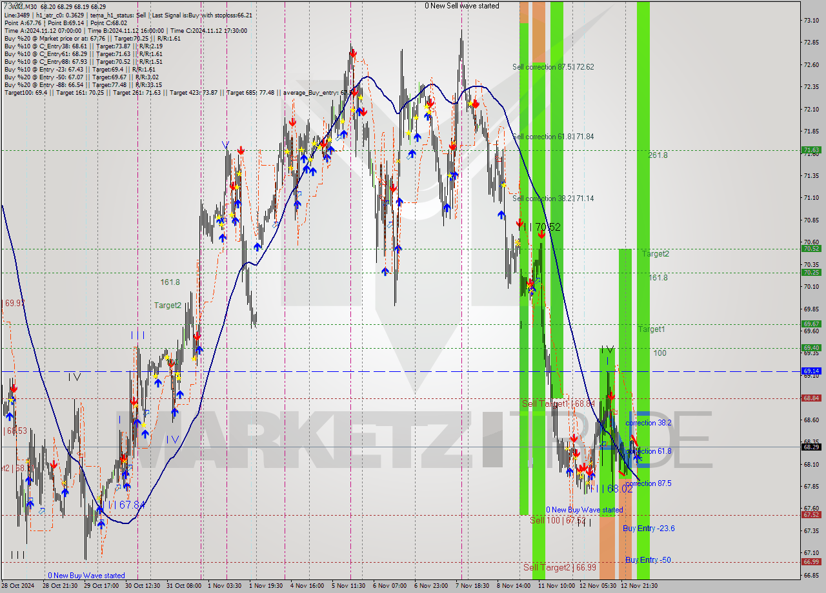
Task: Click the '8 Nov 14:00' time label
Action: [x=514, y=586]
